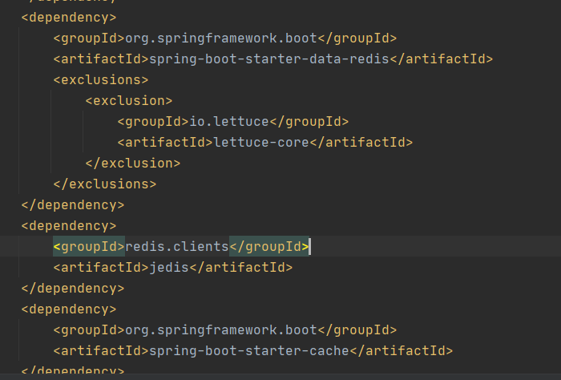Click the 'jedis' artifact value
Image resolution: width=561 pixels, height=380 pixels.
(169, 267)
